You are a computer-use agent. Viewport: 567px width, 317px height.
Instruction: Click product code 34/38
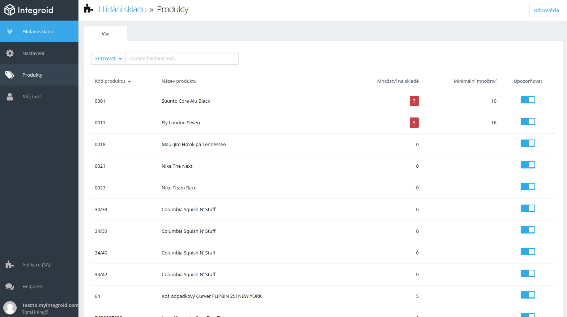tap(101, 209)
